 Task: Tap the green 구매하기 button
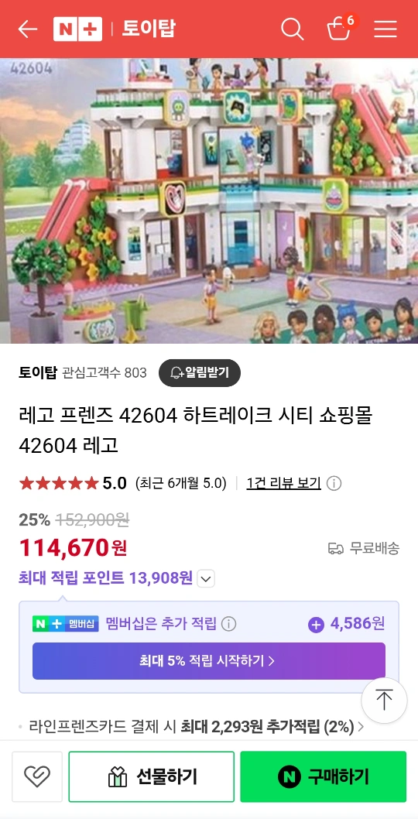(x=323, y=776)
